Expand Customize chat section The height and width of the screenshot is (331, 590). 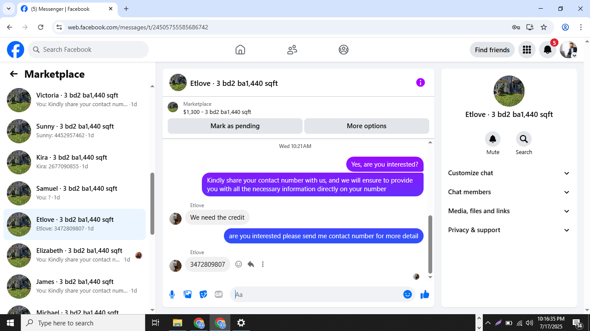click(509, 173)
